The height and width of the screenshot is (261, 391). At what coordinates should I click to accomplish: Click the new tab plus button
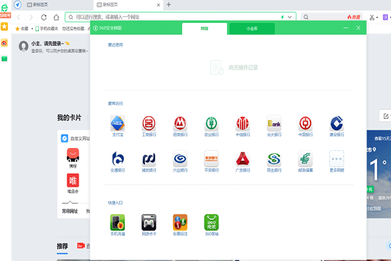click(x=169, y=4)
